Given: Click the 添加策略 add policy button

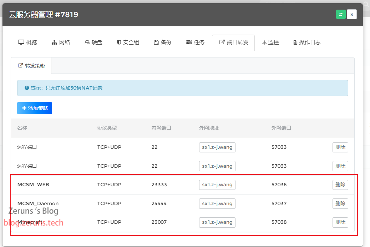Looking at the screenshot, I should 35,108.
